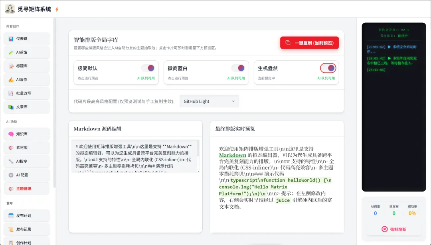The image size is (431, 245).
Task: Click the 批量改写 document icon
Action: click(x=11, y=93)
